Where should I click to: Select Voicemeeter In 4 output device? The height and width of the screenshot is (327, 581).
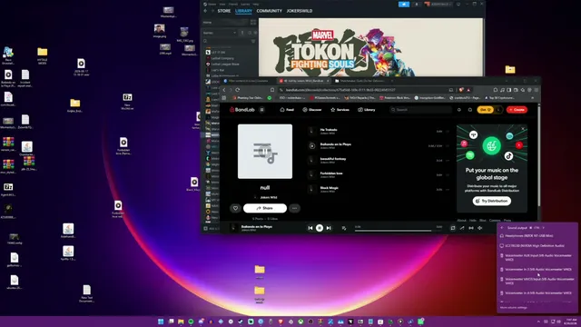point(537,292)
